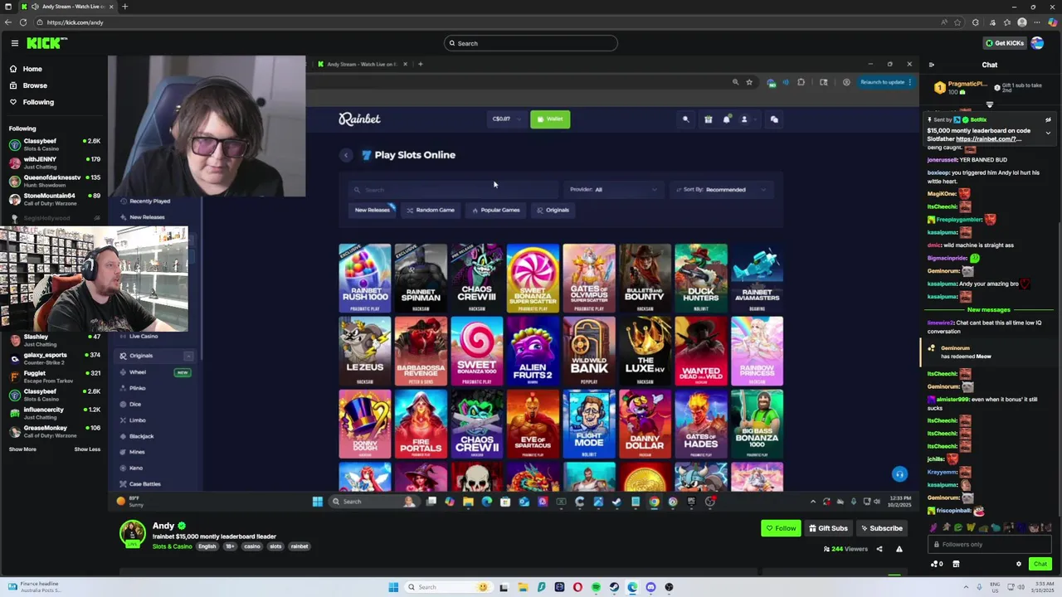Click the Windows Start button

(393, 587)
